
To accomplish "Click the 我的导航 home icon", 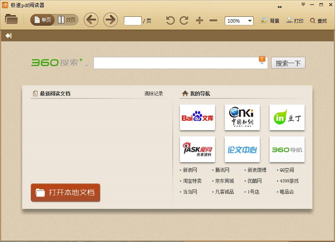I will [185, 94].
